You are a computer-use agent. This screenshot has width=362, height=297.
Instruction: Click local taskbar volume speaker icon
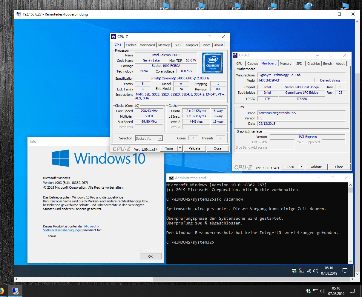[x=323, y=291]
